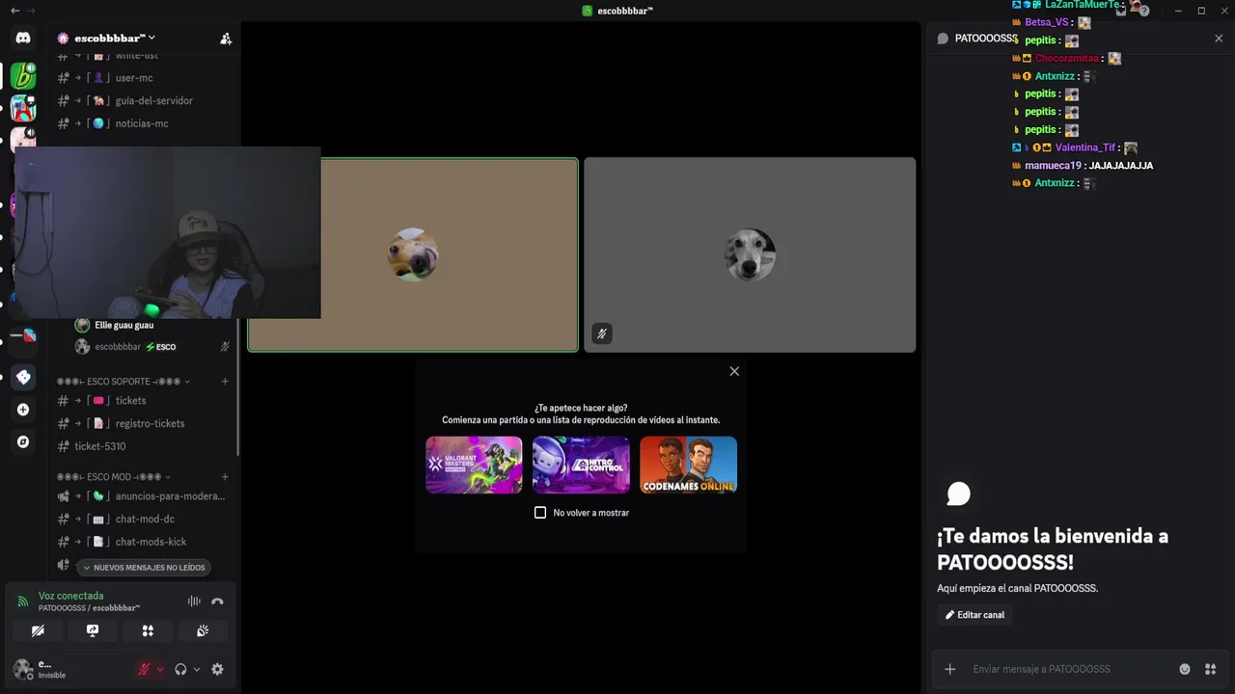Open the discover servers compass icon

pos(23,441)
